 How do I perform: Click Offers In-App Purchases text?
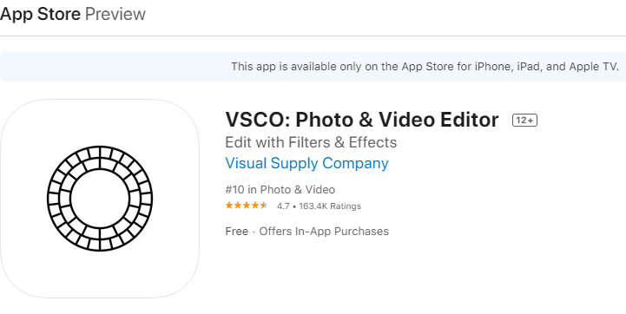(324, 232)
